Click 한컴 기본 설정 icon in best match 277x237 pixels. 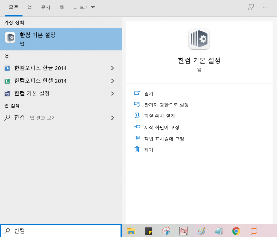(10, 38)
